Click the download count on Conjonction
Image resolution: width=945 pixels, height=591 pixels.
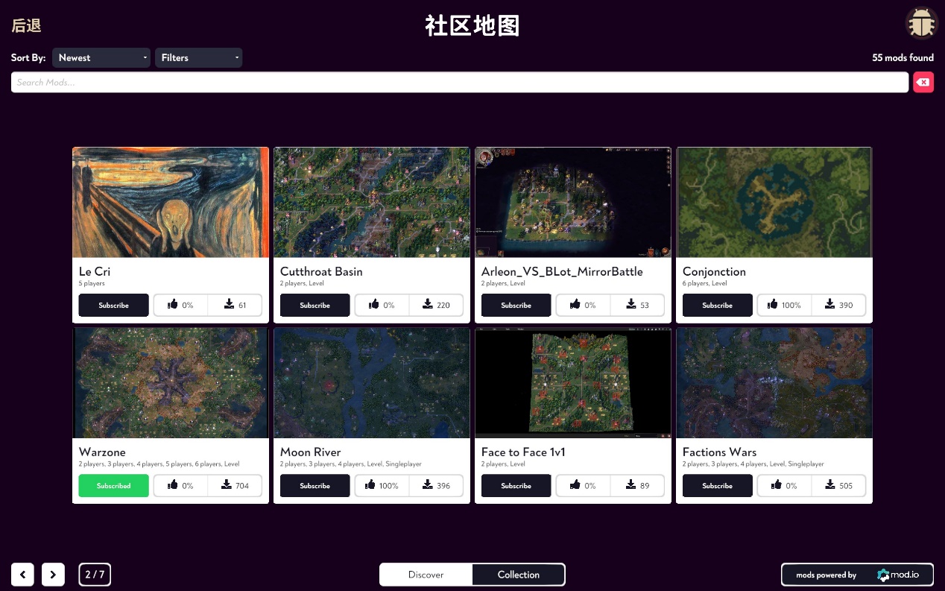(838, 305)
